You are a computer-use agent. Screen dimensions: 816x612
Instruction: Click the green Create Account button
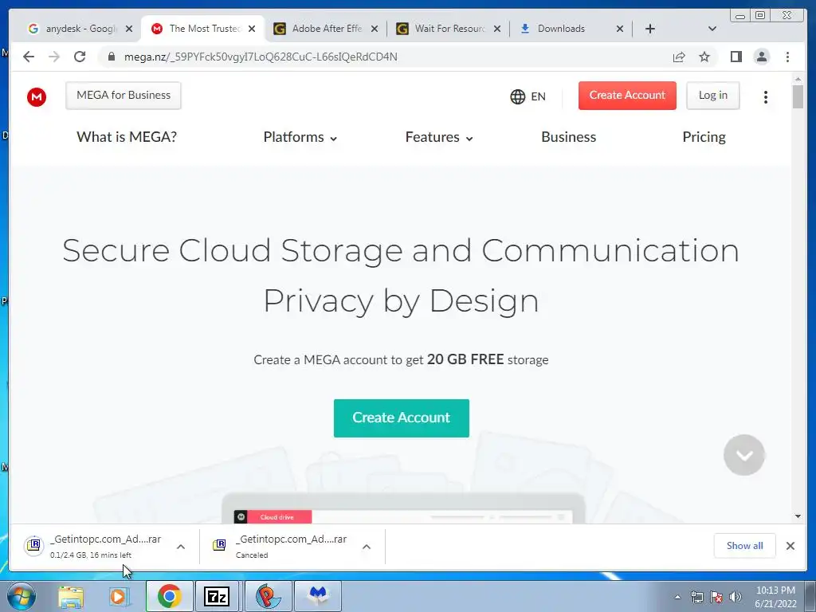pyautogui.click(x=402, y=418)
